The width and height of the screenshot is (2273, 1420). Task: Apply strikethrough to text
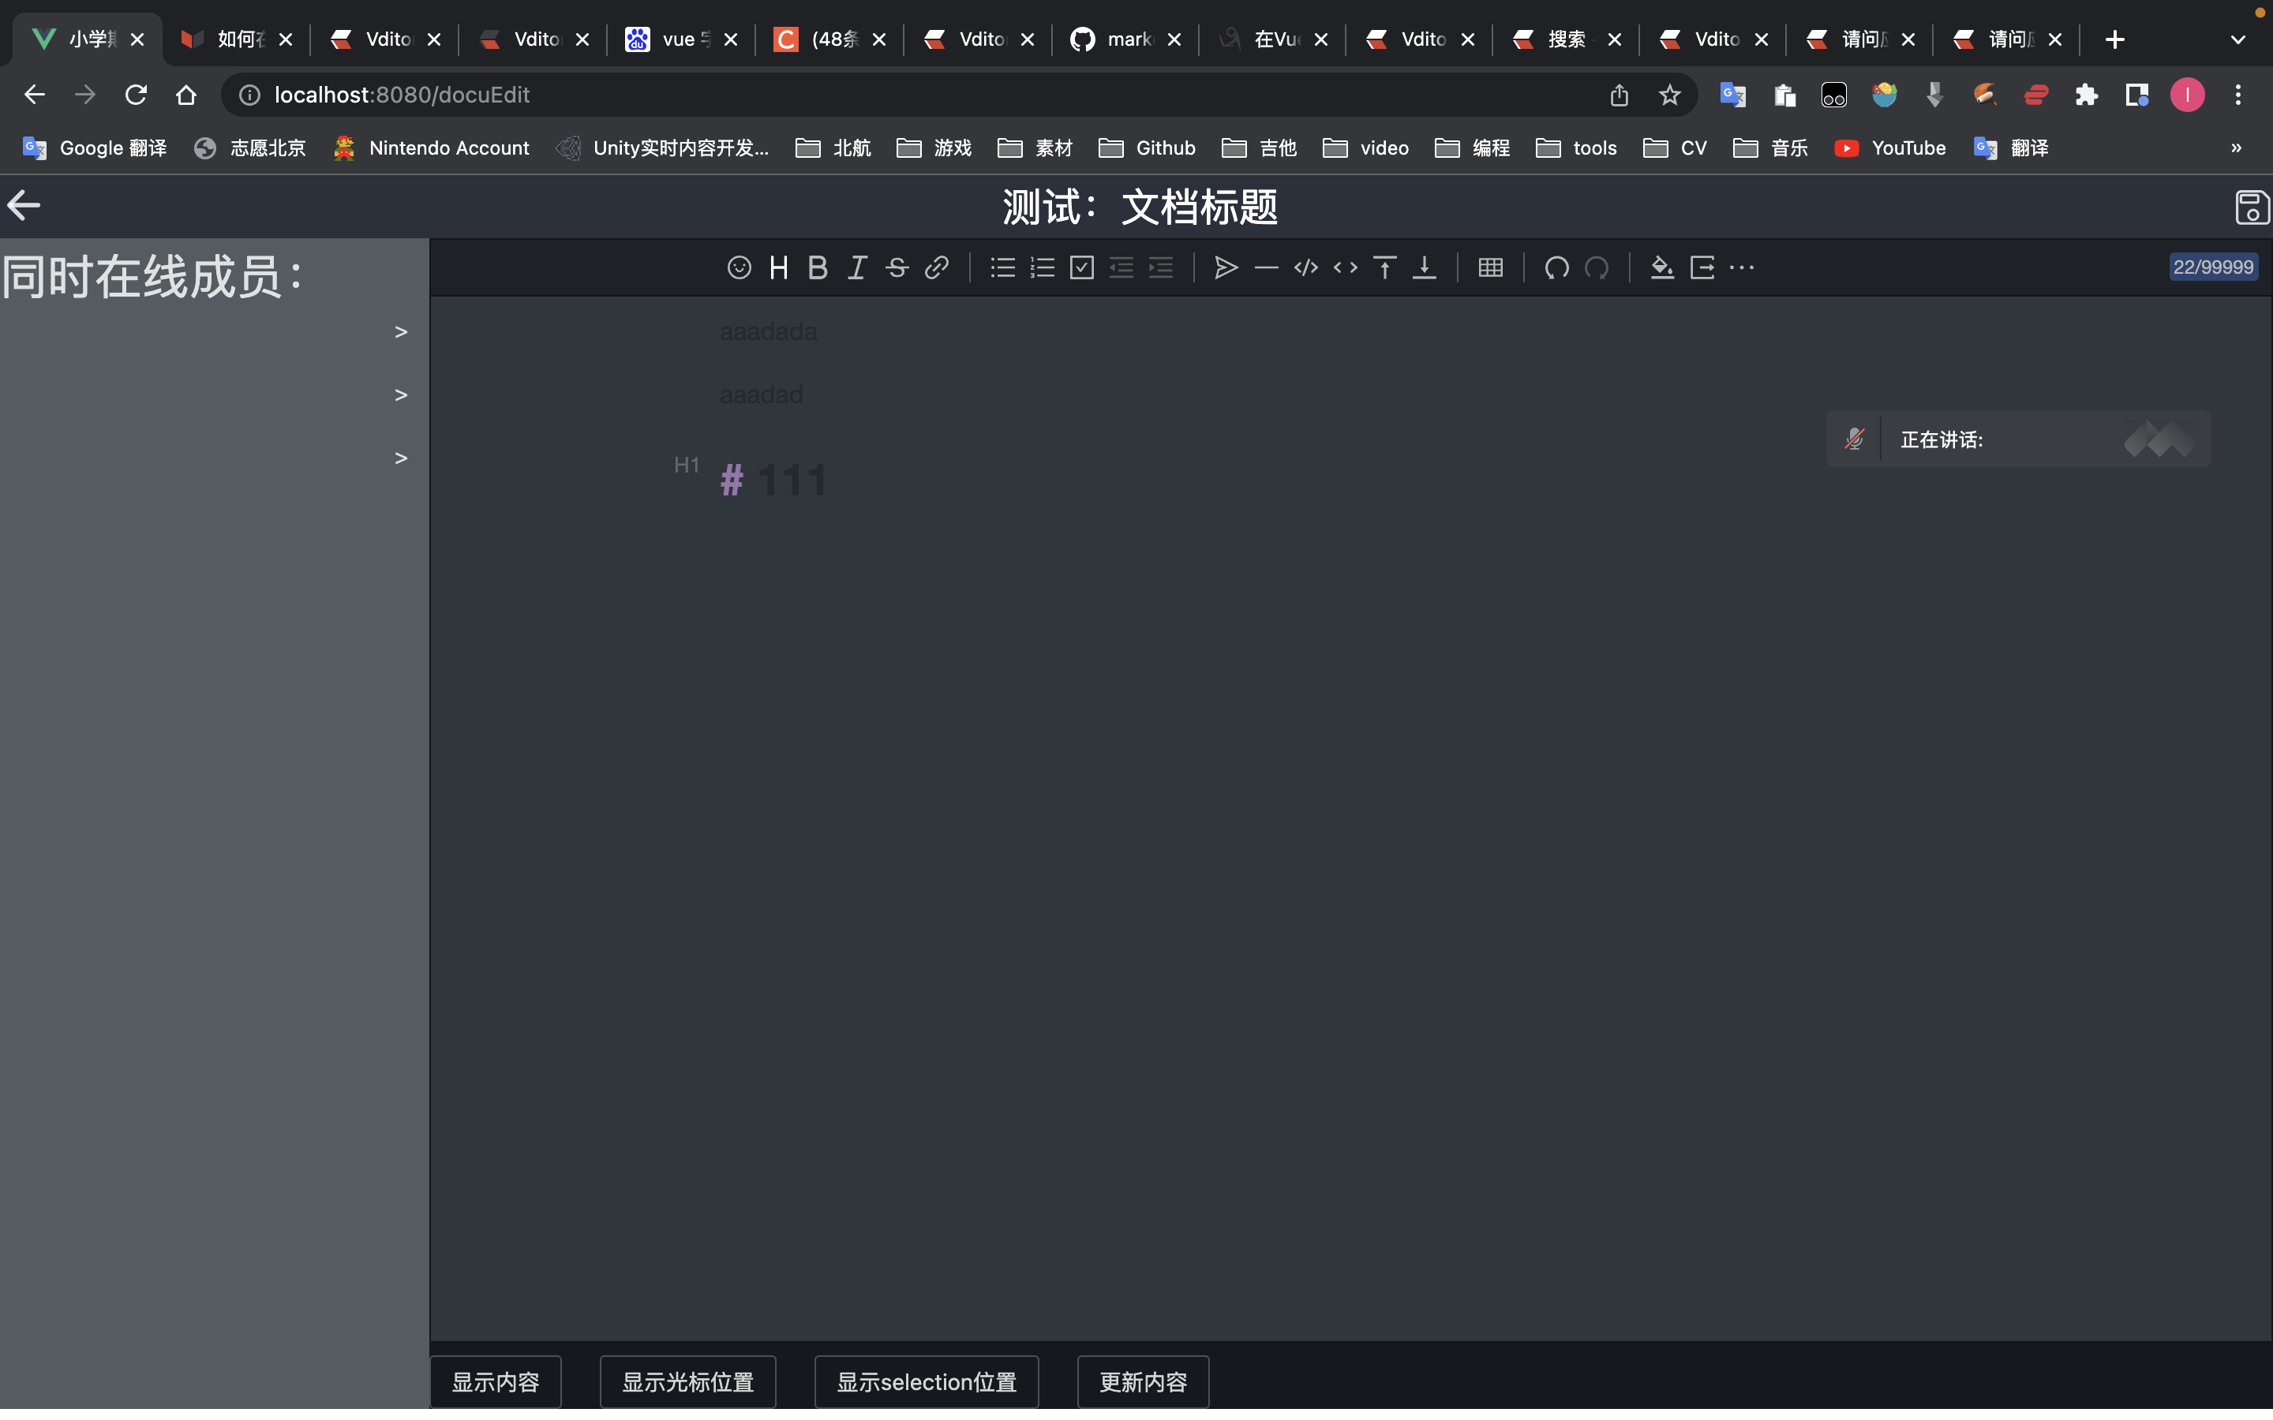tap(896, 267)
